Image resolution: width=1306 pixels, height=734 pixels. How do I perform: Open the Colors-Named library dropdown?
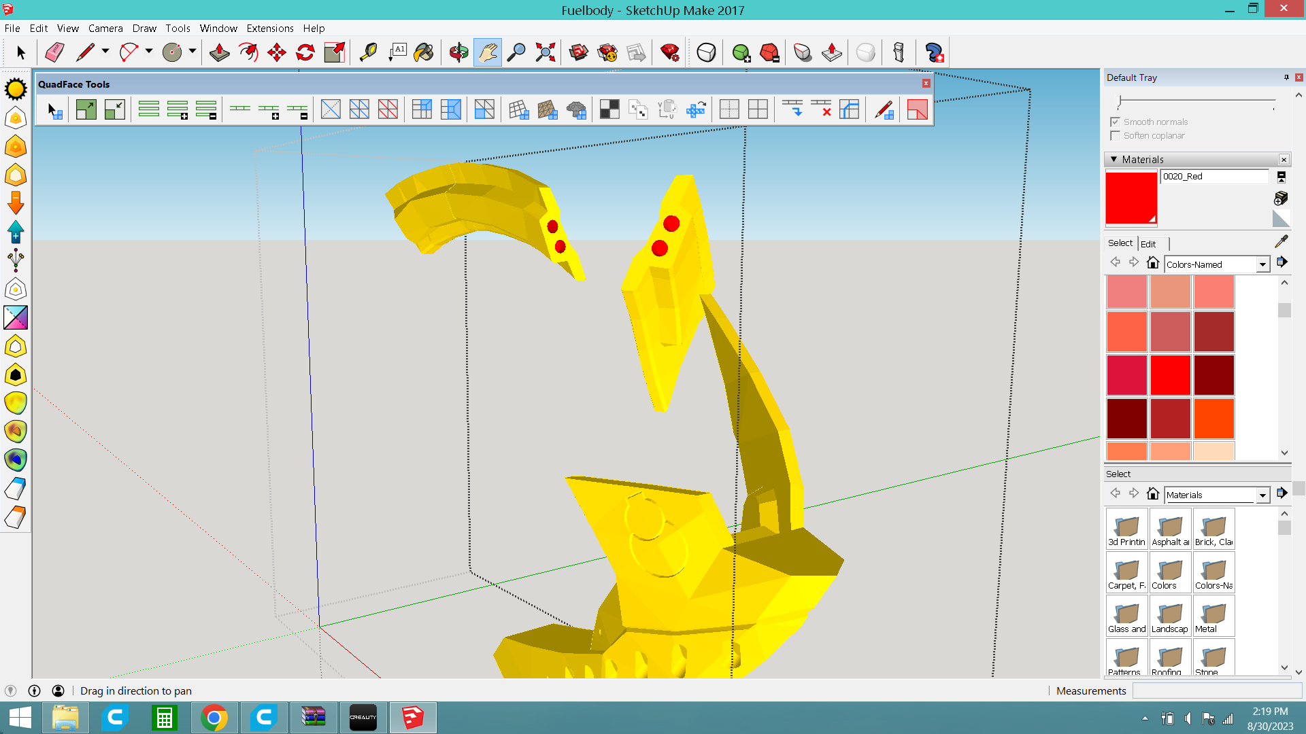tap(1262, 264)
